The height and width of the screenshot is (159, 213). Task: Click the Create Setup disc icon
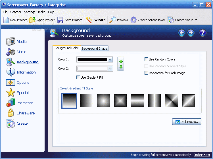(171, 20)
